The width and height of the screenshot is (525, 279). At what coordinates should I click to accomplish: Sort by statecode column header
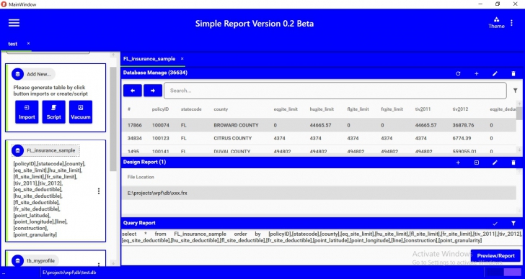coord(191,109)
